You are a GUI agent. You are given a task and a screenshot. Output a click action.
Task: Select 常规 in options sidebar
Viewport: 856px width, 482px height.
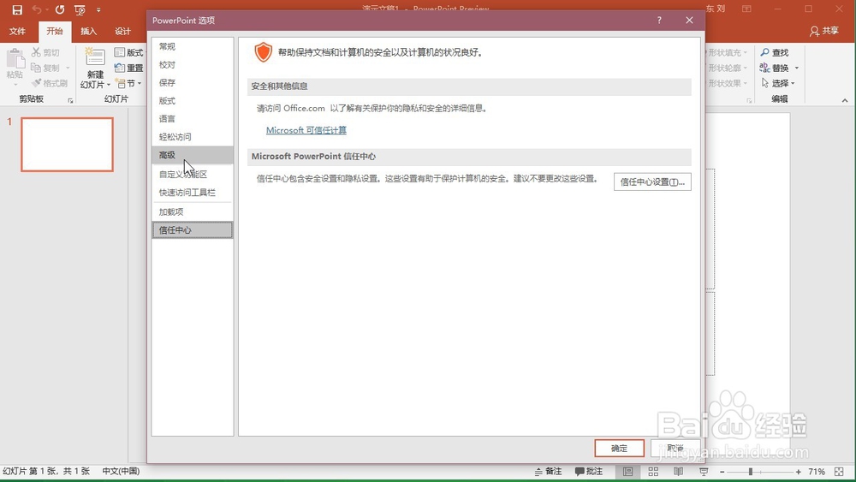pyautogui.click(x=192, y=46)
